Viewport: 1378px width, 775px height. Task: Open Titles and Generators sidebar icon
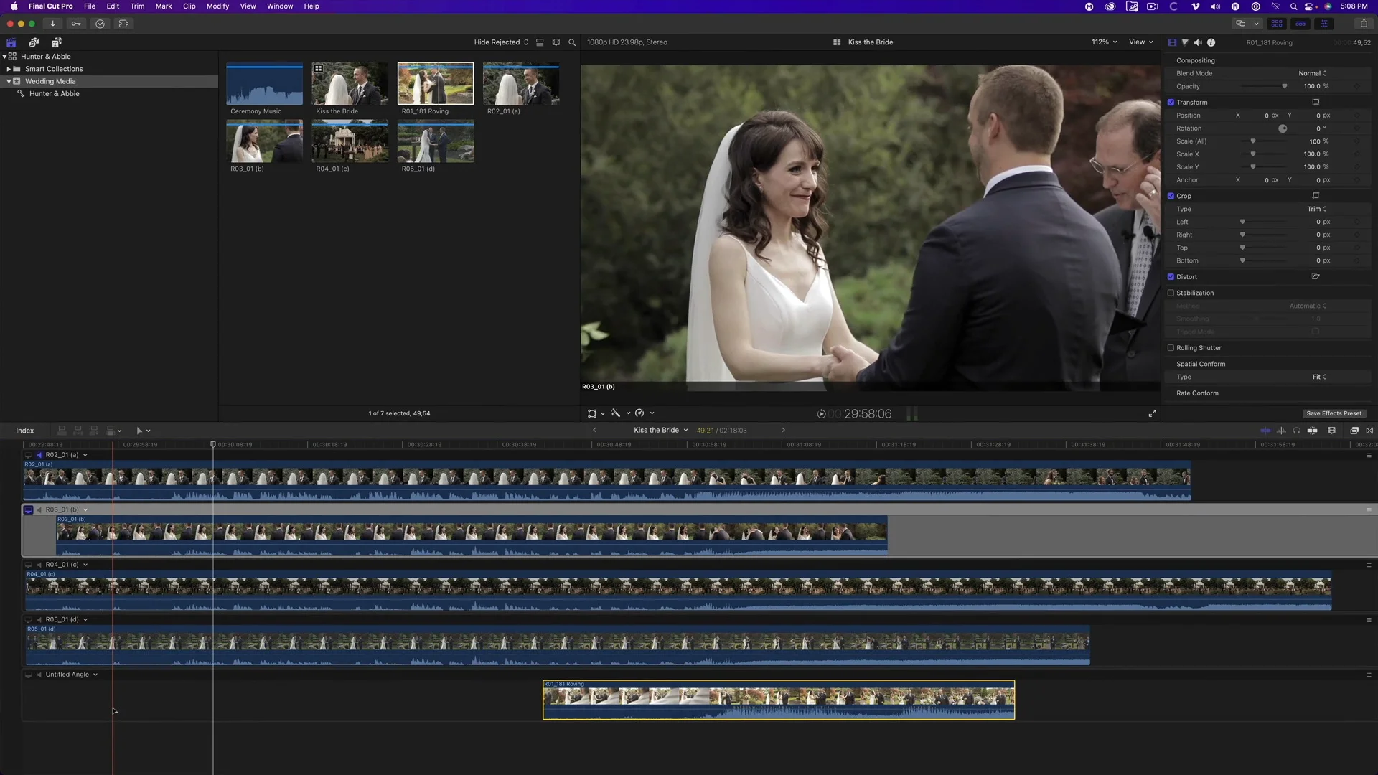[57, 42]
